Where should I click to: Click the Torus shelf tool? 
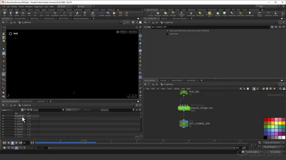point(22,14)
